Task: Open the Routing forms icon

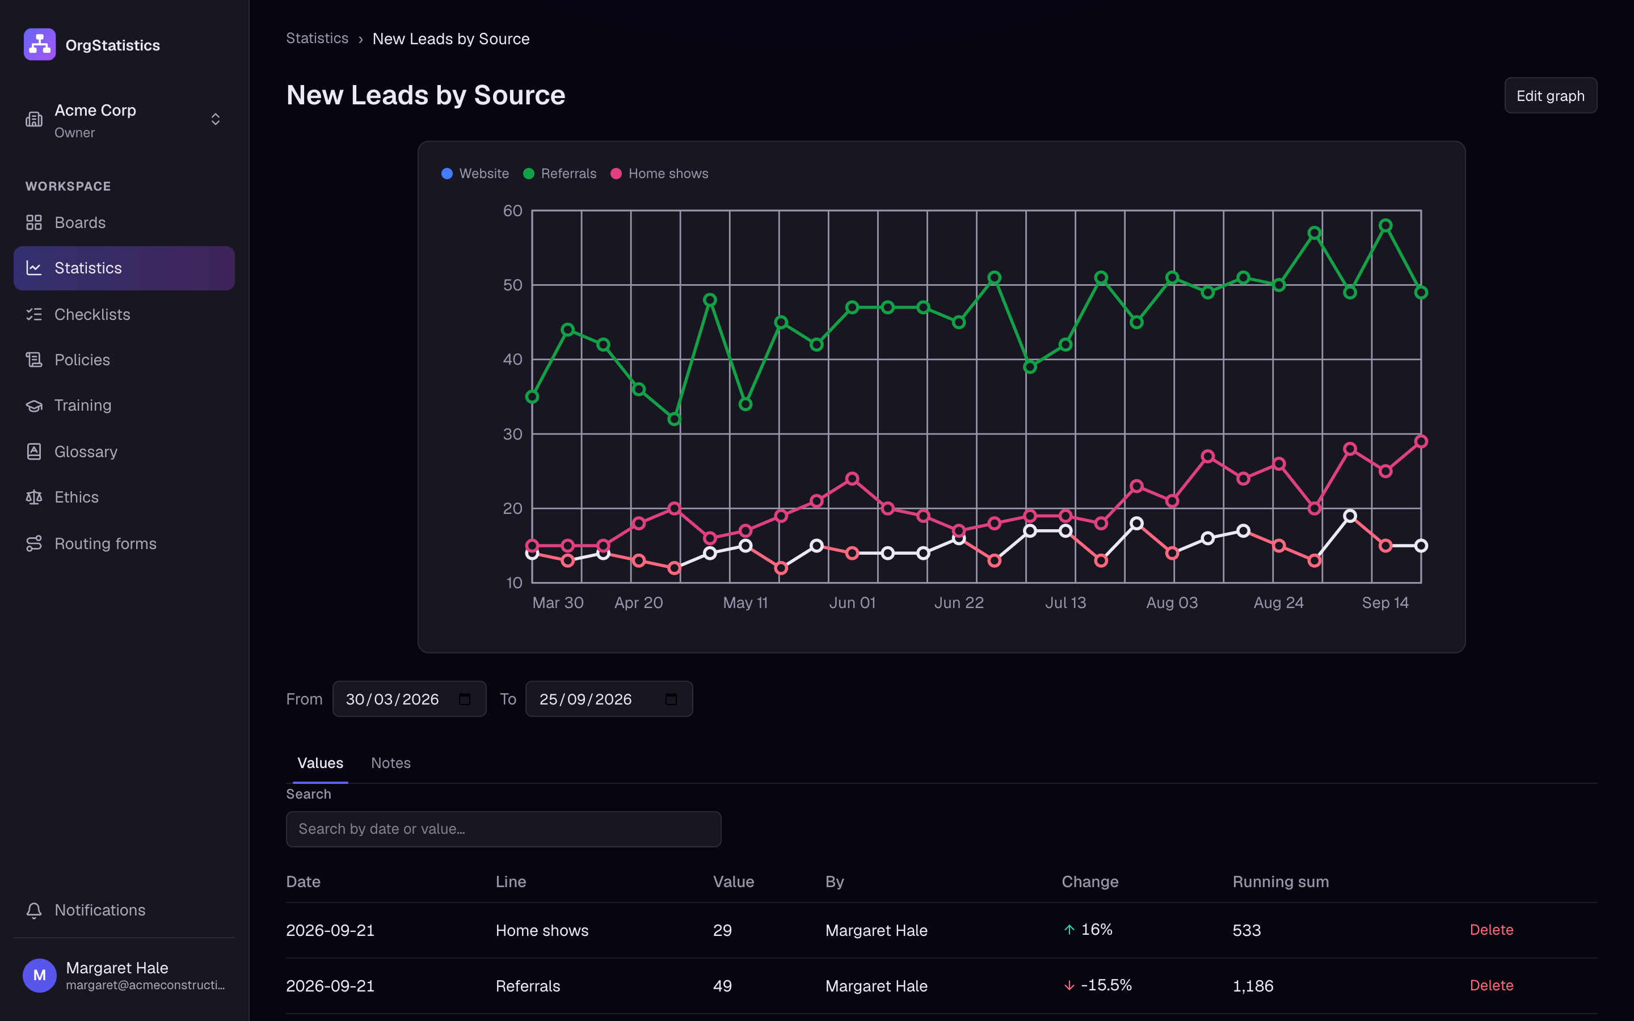Action: point(34,543)
